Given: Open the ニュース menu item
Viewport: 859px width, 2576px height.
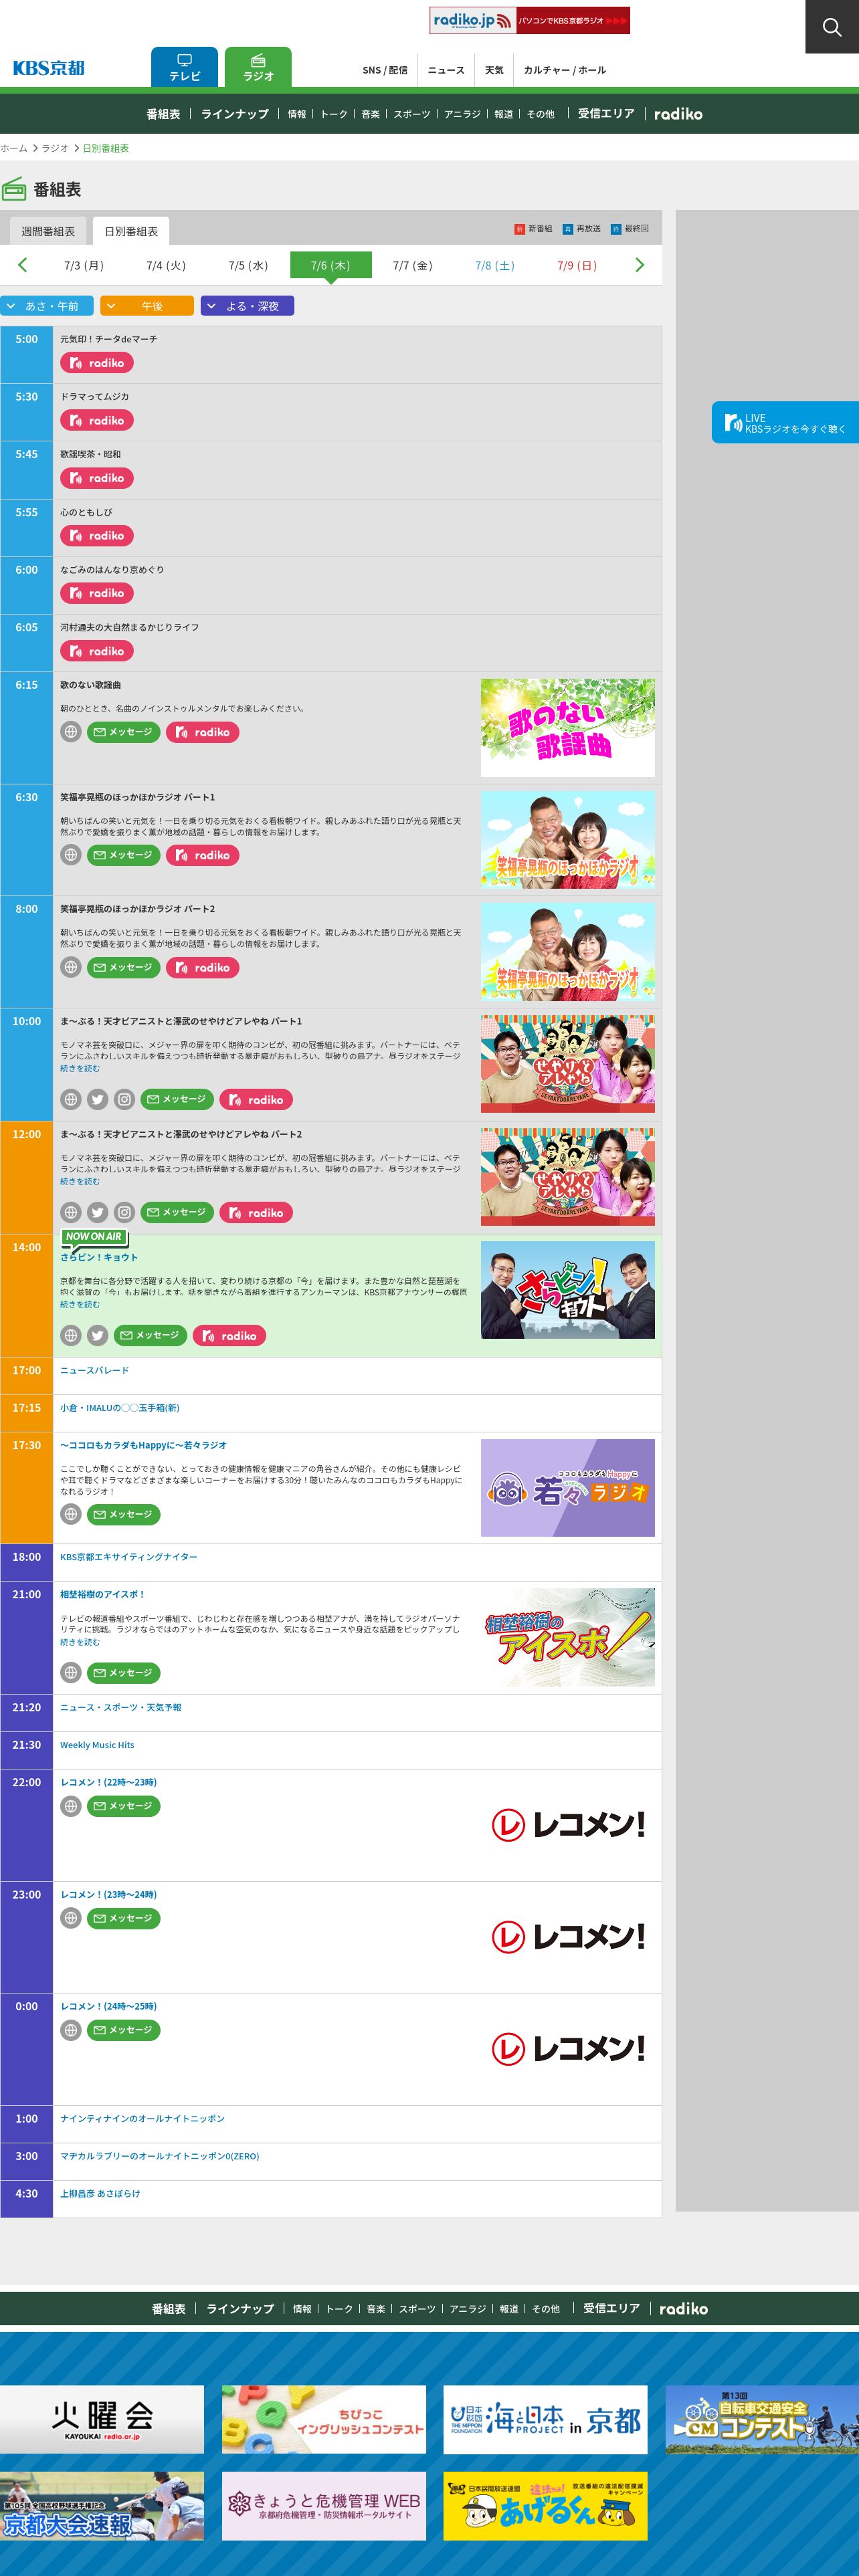Looking at the screenshot, I should 446,70.
